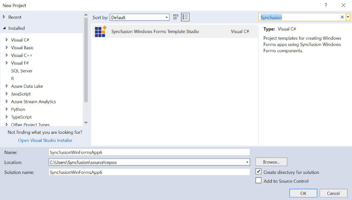Click the JavaScript tree label
This screenshot has height=200, width=352.
[x=21, y=94]
